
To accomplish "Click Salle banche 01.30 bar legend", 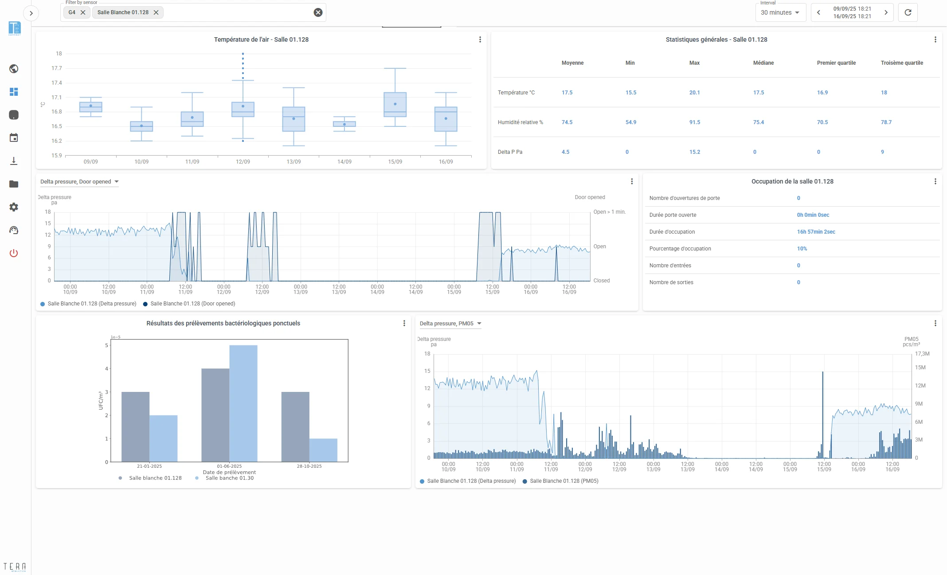I will [x=225, y=478].
